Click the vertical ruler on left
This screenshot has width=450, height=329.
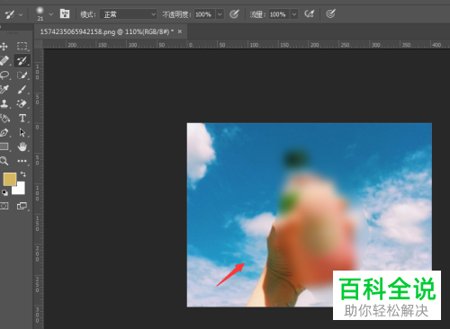click(39, 189)
